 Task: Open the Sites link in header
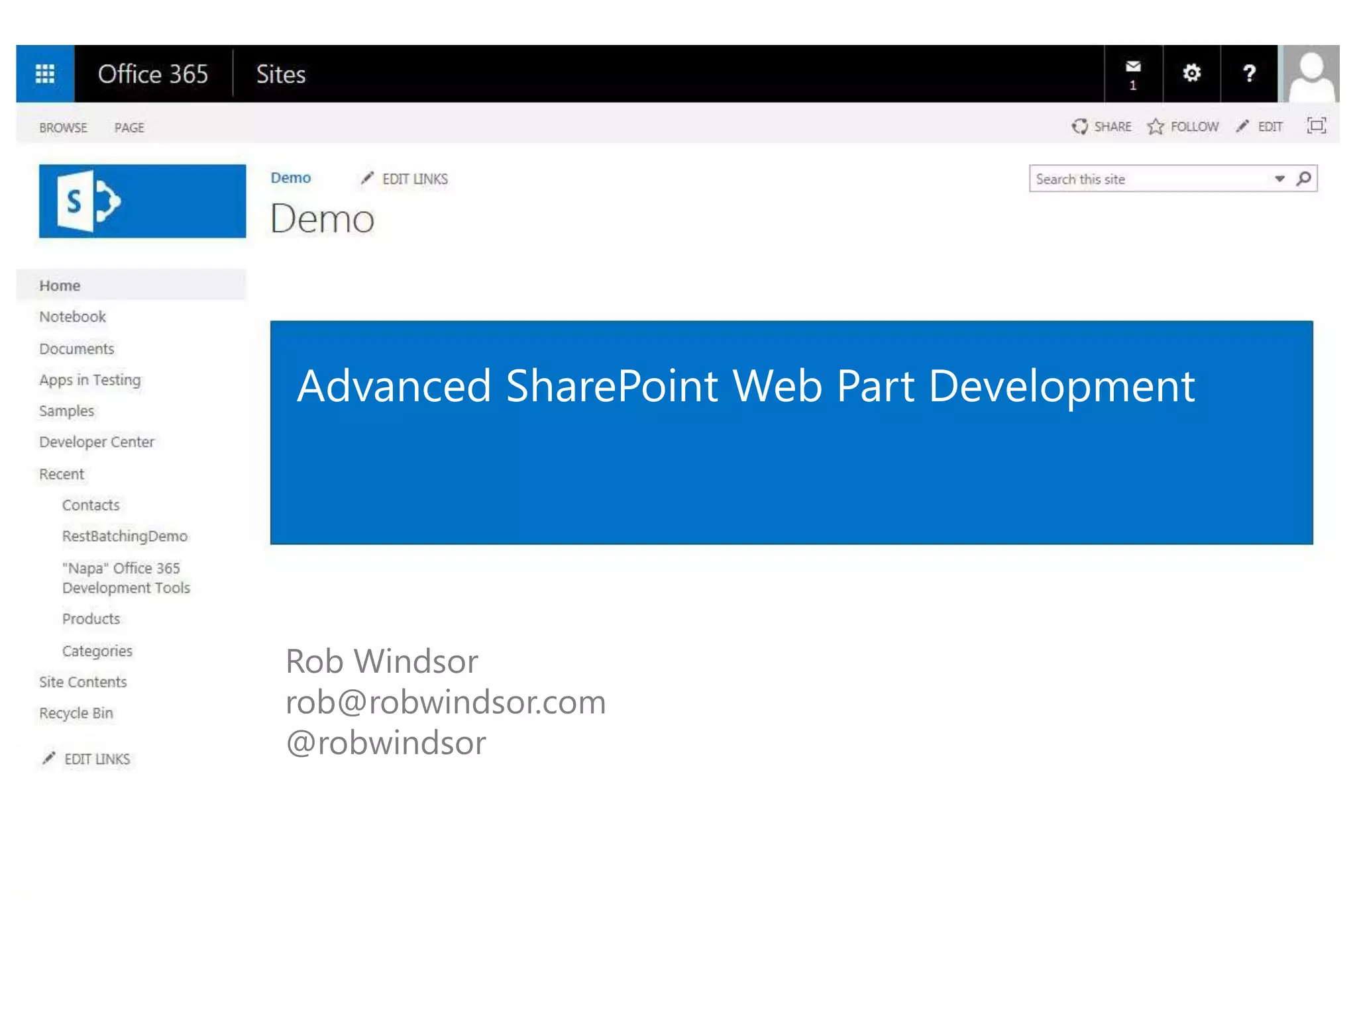pyautogui.click(x=281, y=74)
